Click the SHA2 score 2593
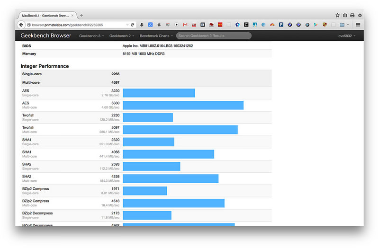The width and height of the screenshot is (379, 248). pyautogui.click(x=115, y=164)
